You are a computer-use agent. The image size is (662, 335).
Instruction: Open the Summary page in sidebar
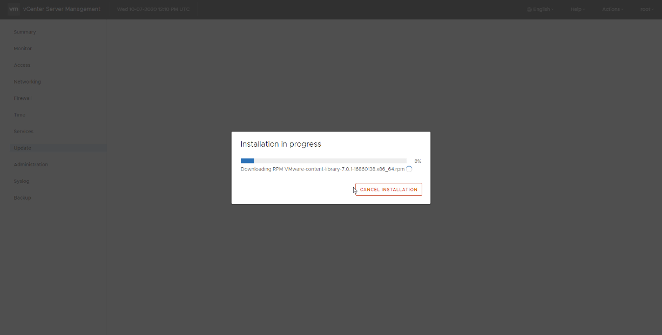tap(25, 32)
